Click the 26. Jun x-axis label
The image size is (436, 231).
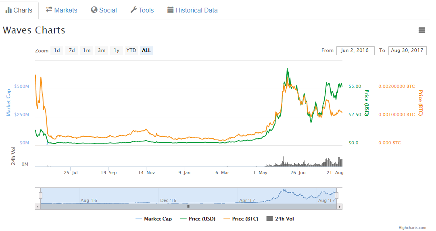pyautogui.click(x=298, y=173)
